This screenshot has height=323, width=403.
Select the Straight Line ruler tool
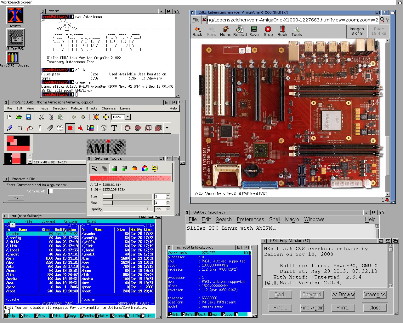[x=40, y=128]
